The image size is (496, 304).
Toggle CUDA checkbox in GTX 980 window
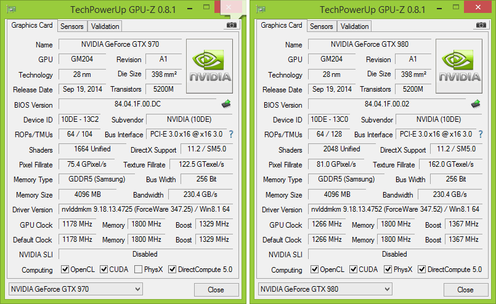(353, 270)
